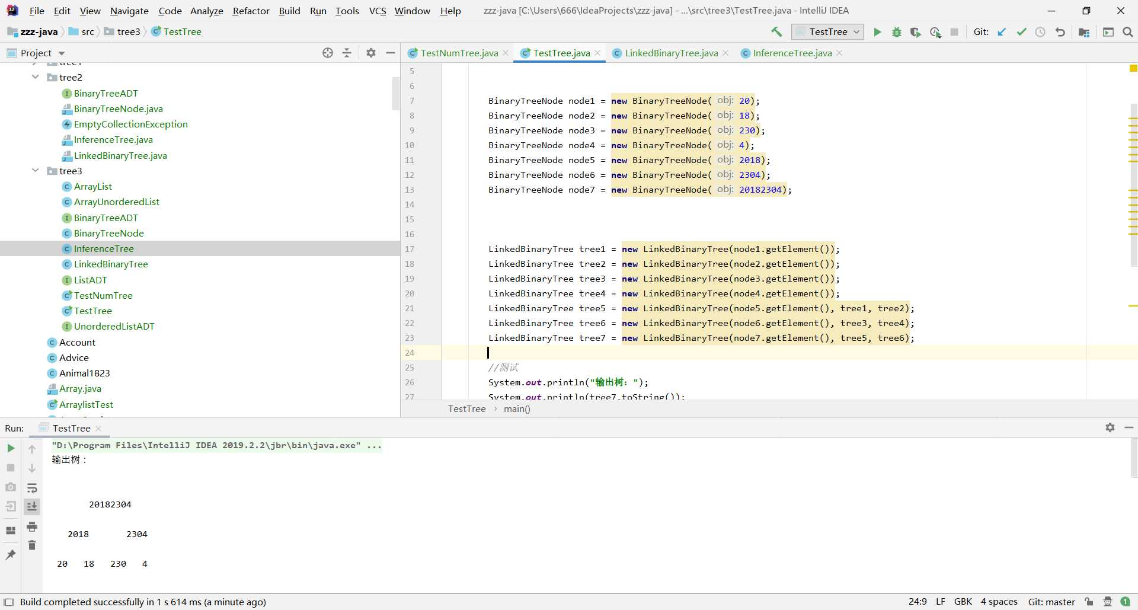1138x610 pixels.
Task: Close the TestTree.java editor tab
Action: pos(597,53)
